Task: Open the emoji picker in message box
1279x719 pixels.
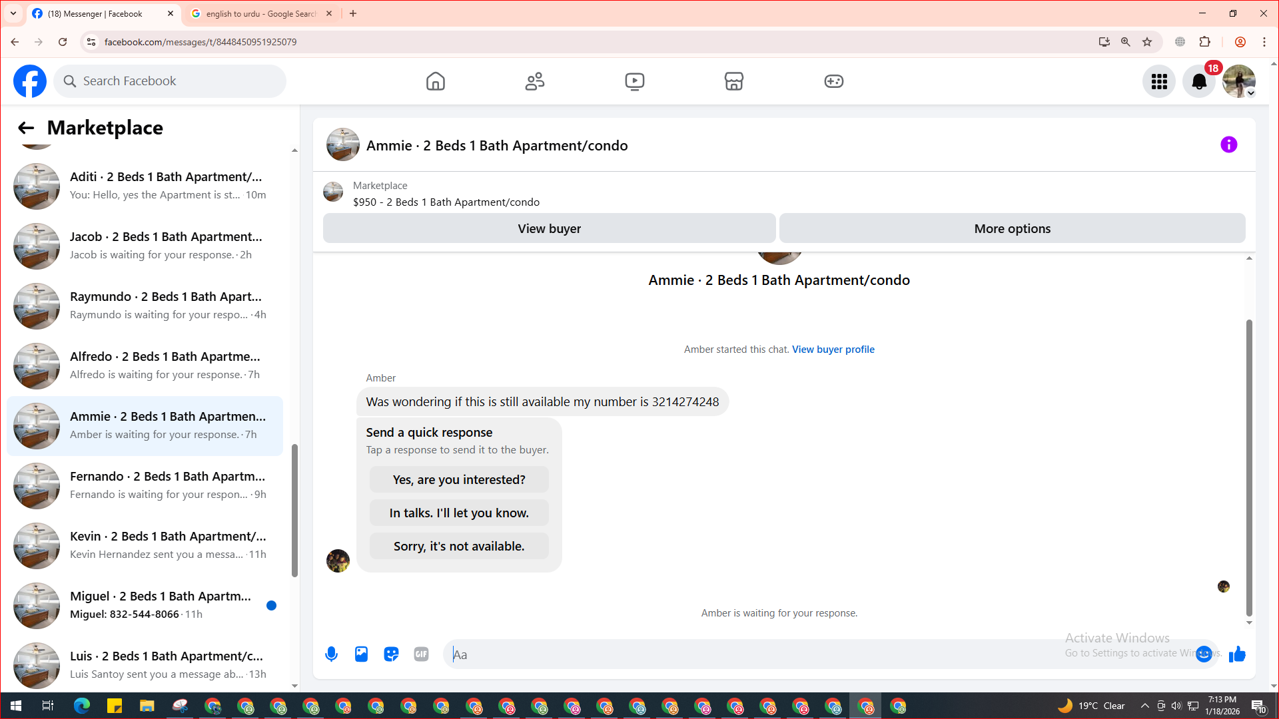Action: pos(1203,654)
